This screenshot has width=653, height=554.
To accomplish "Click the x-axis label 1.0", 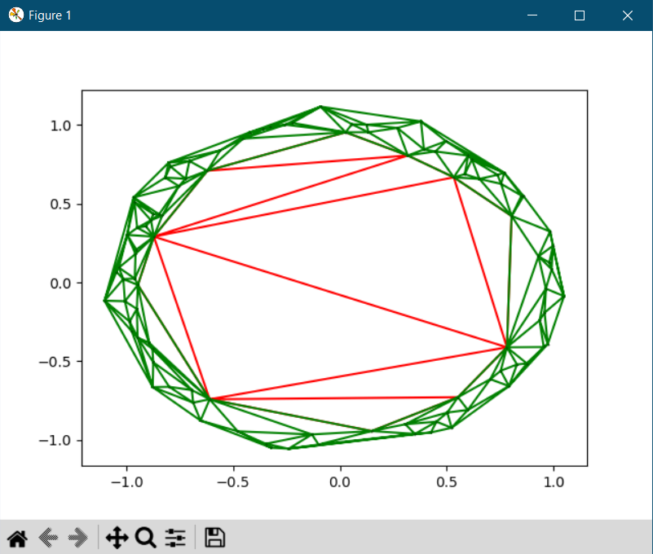I will [554, 482].
